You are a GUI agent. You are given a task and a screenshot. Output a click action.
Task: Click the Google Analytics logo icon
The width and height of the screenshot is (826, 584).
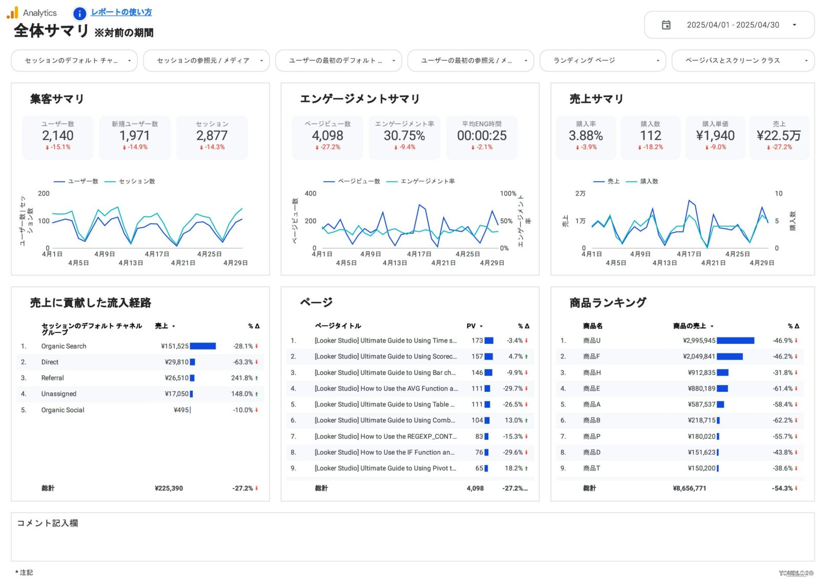12,13
